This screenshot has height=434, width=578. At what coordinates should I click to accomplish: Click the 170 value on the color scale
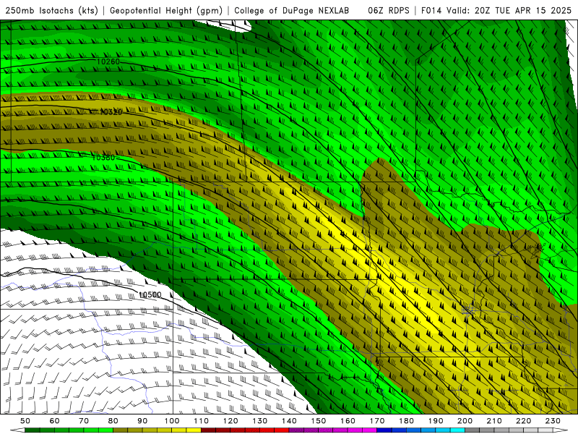[377, 421]
